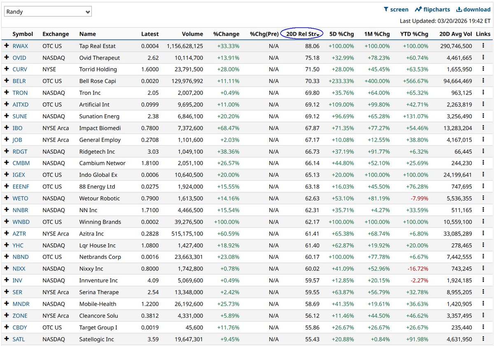The width and height of the screenshot is (494, 346).
Task: Expand the SATL row plus icon
Action: click(6, 339)
